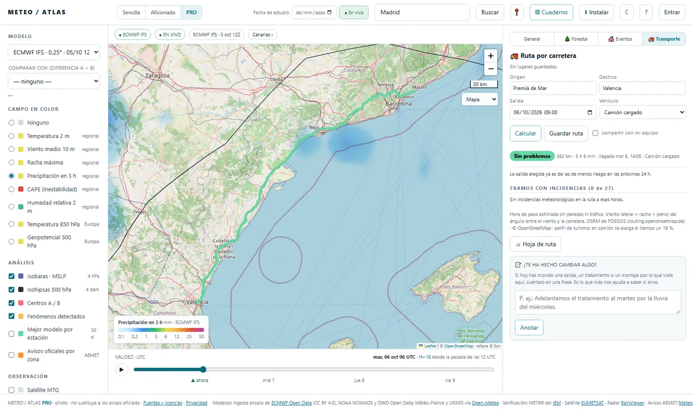The height and width of the screenshot is (411, 693).
Task: Click the Calcular route button
Action: (x=526, y=134)
